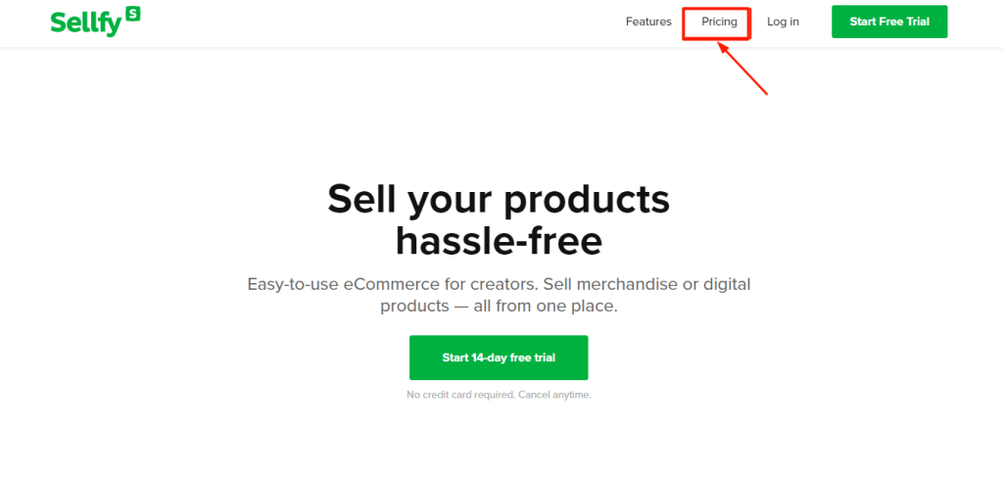
Task: Click Start 14-day free trial button
Action: tap(499, 358)
